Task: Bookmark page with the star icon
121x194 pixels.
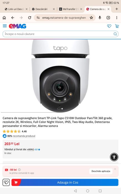Action: coord(91,18)
